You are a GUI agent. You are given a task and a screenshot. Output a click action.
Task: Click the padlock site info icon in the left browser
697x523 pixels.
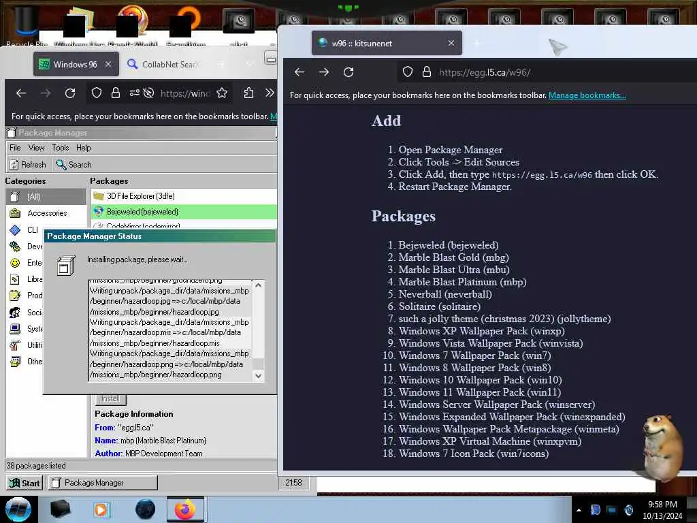click(116, 93)
